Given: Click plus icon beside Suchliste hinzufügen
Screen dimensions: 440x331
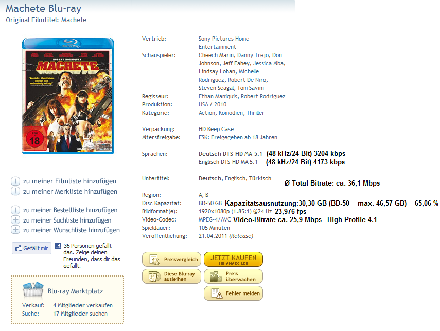Looking at the screenshot, I should [x=15, y=220].
